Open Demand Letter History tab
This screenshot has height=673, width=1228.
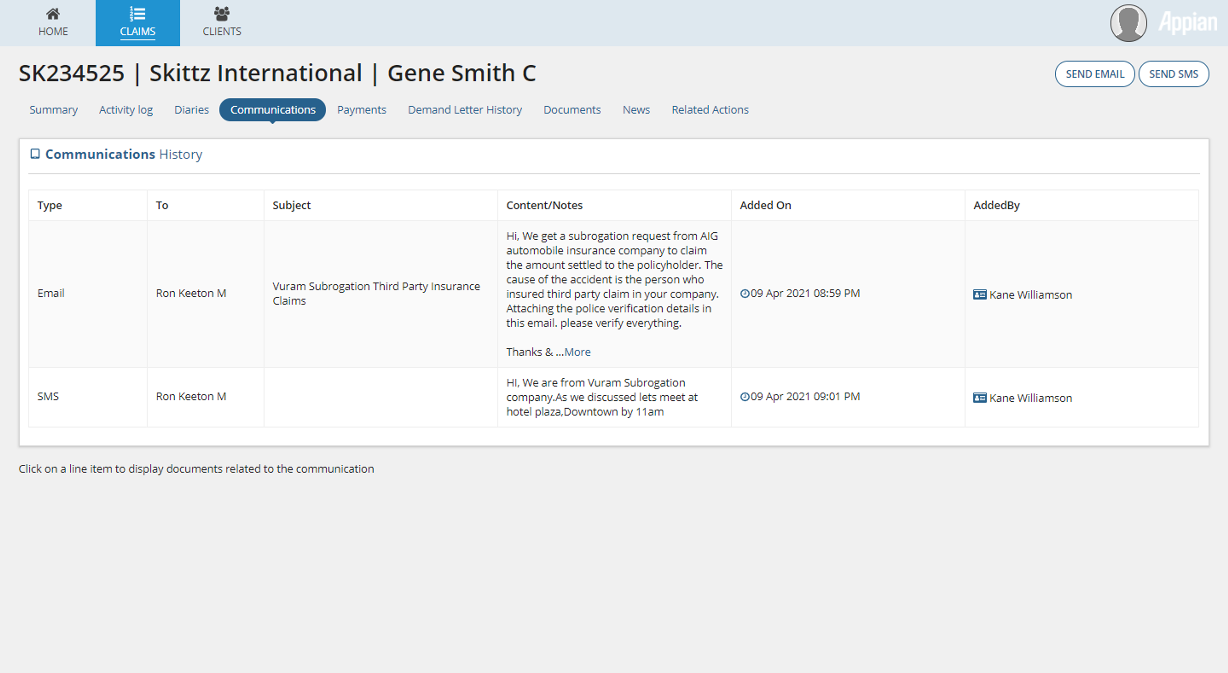(465, 110)
